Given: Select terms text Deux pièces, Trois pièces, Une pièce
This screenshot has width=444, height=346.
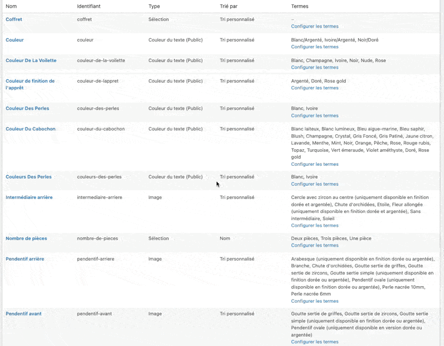Looking at the screenshot, I should click(x=331, y=238).
